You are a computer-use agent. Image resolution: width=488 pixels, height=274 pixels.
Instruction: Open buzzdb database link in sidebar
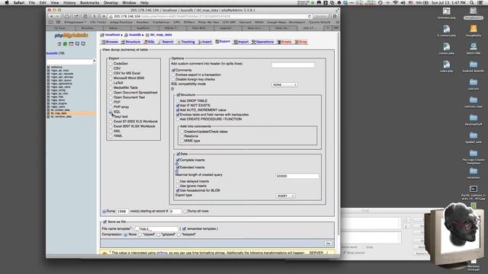(x=52, y=53)
